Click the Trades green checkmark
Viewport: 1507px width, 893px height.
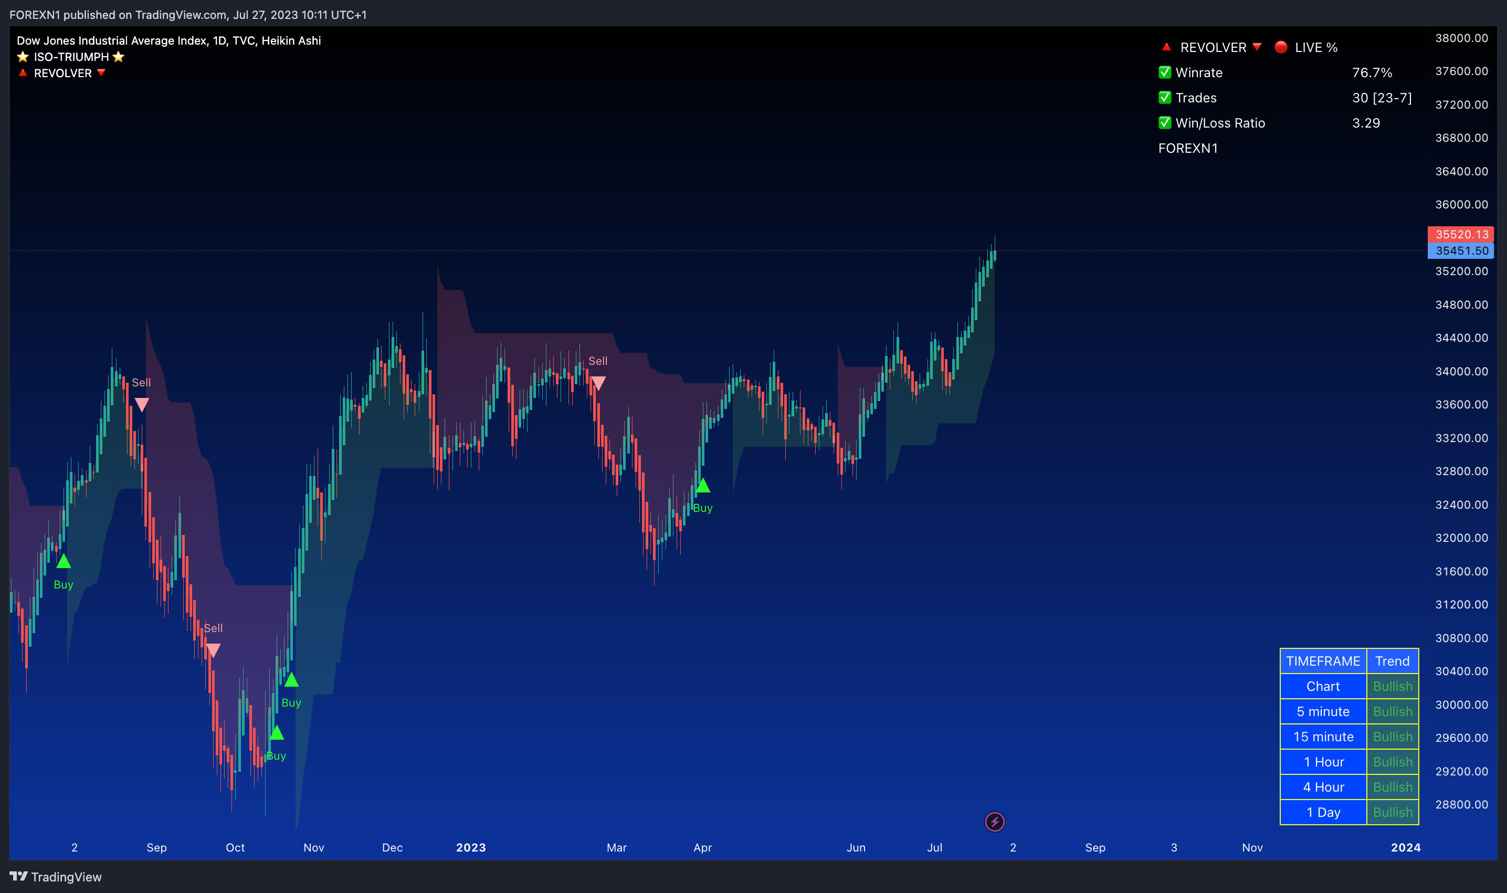1165,98
